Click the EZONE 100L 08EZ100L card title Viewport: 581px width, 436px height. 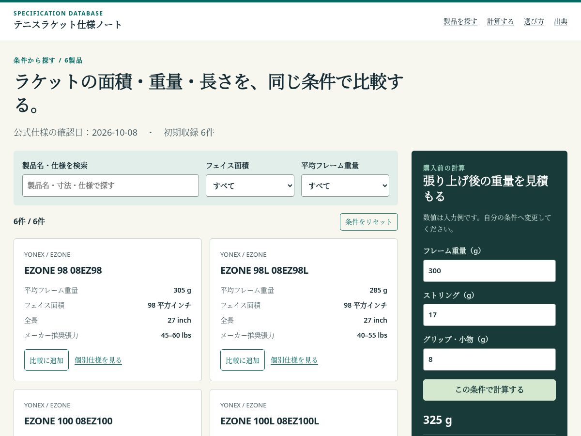(x=270, y=421)
